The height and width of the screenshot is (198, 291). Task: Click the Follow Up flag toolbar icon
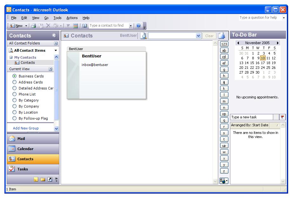coord(68,26)
